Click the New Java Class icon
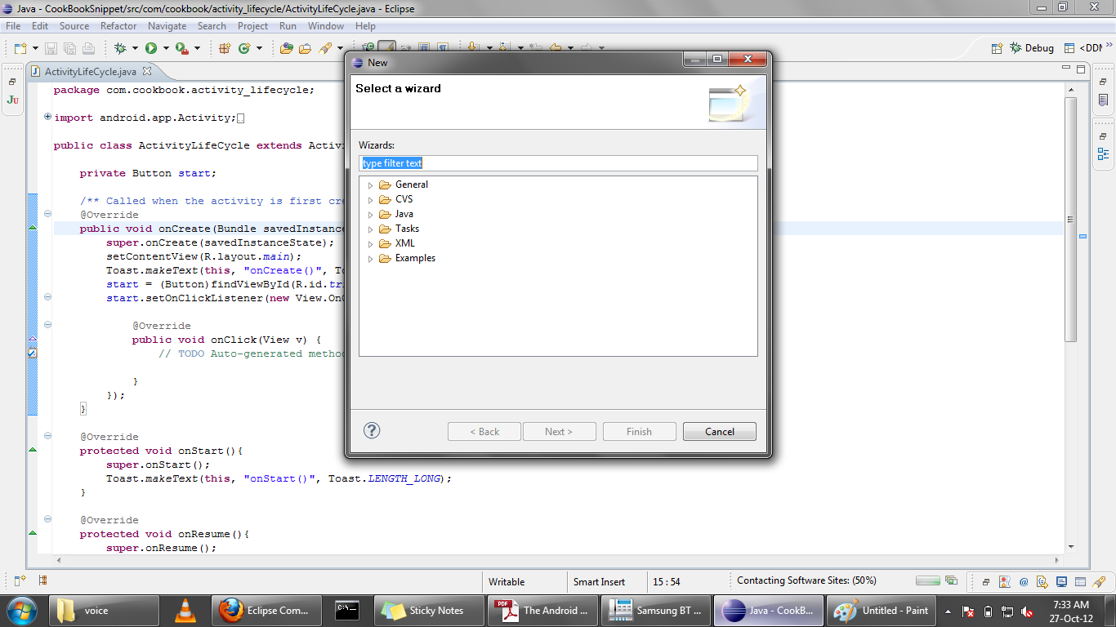The width and height of the screenshot is (1116, 627). (243, 48)
